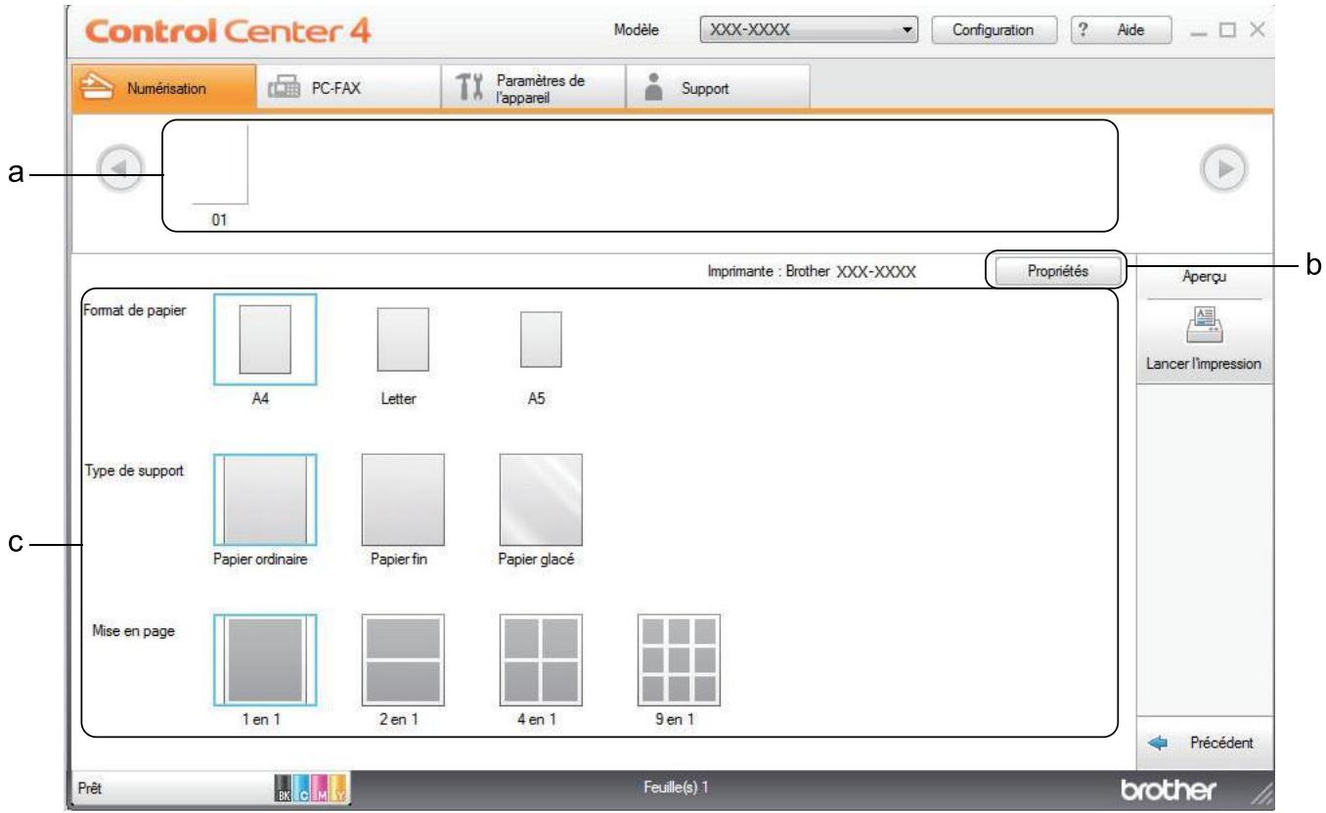The height and width of the screenshot is (813, 1326).
Task: Switch to the PC-FAX tab
Action: [x=347, y=87]
